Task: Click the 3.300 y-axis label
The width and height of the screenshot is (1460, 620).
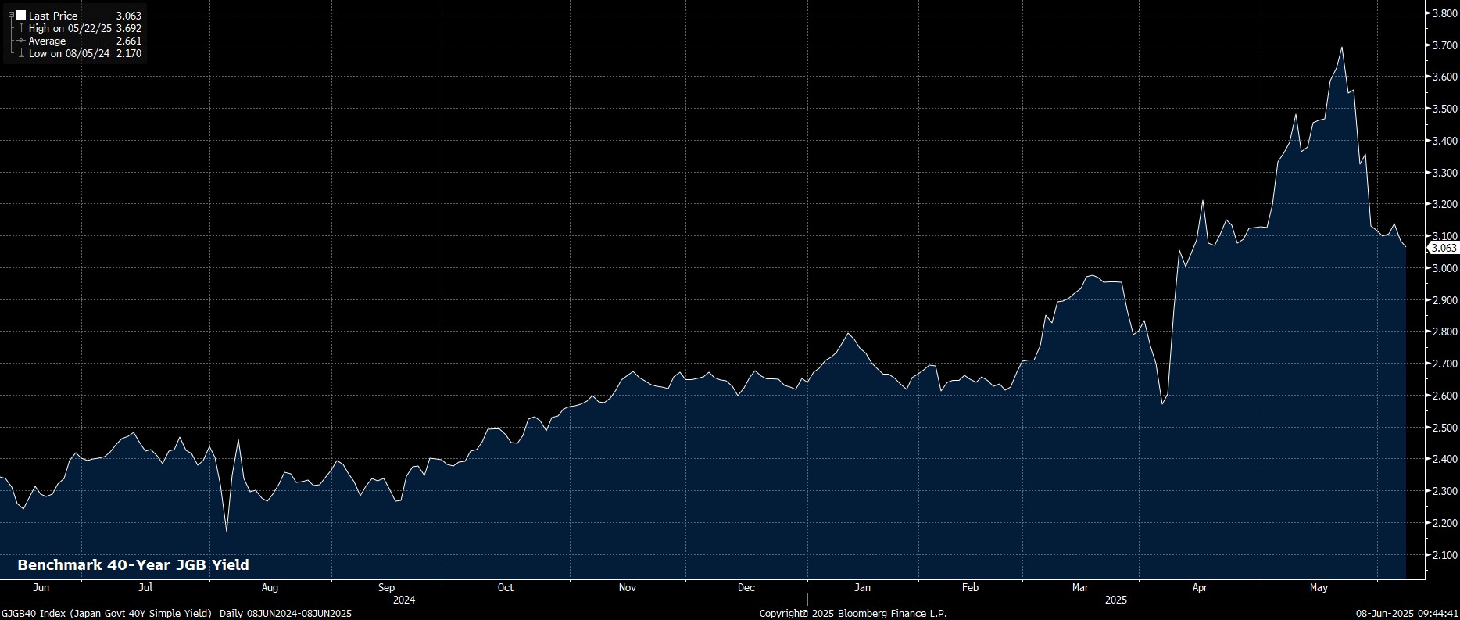Action: [x=1444, y=173]
